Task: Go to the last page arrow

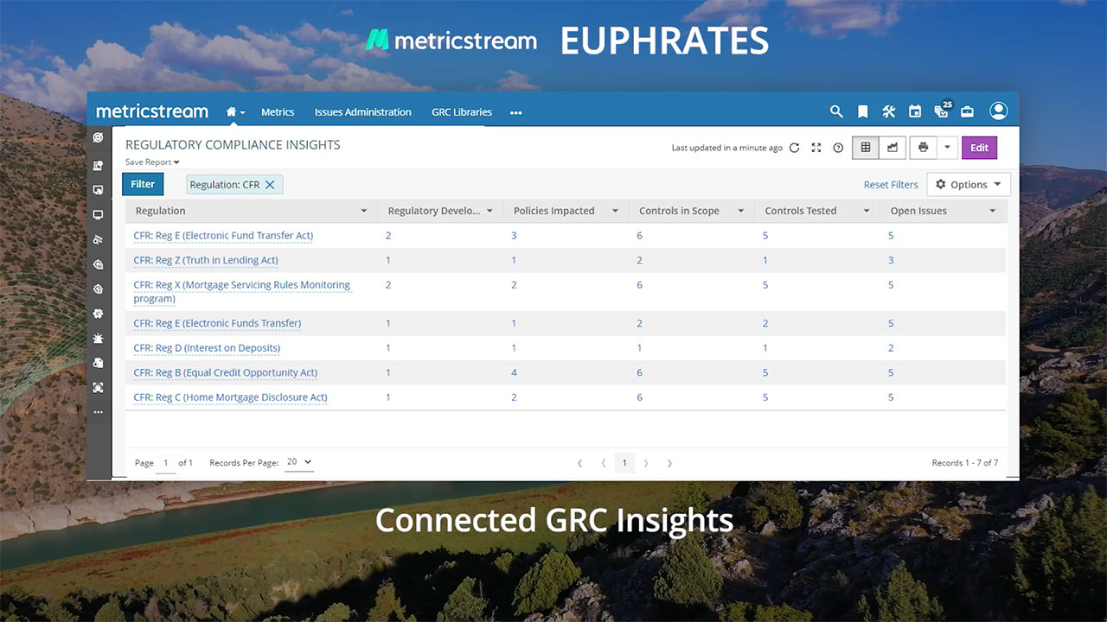Action: pos(669,463)
